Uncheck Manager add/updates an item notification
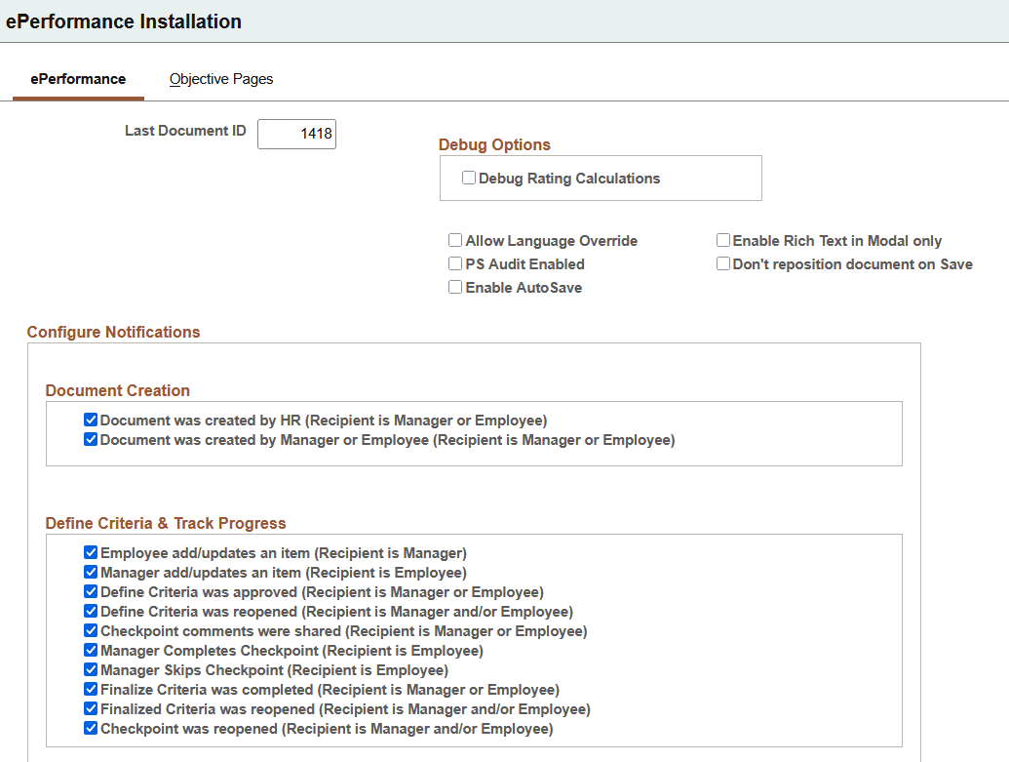 tap(91, 572)
